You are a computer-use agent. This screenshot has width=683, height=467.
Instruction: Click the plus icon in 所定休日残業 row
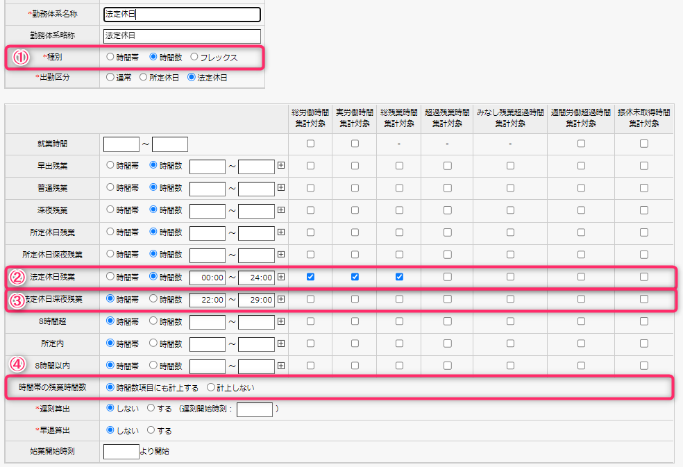[x=281, y=232]
